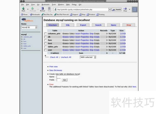The image size is (156, 114).
Task: Open the Tools menu
Action: pos(54,5)
